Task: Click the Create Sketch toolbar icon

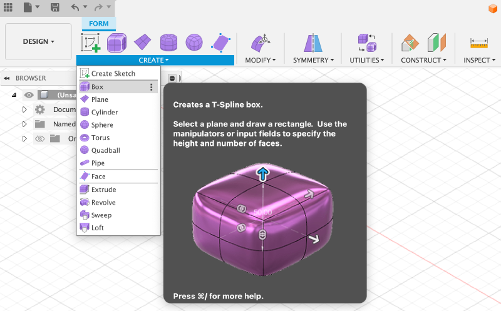Action: click(x=90, y=43)
